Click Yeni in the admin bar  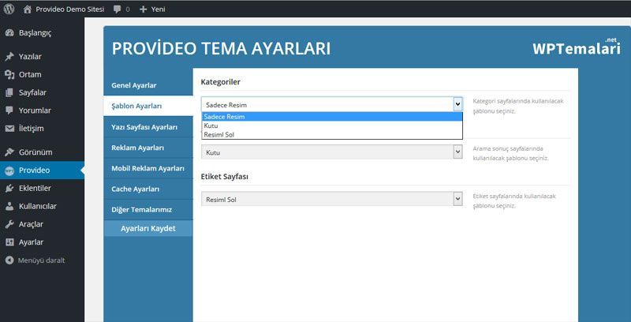click(x=159, y=9)
